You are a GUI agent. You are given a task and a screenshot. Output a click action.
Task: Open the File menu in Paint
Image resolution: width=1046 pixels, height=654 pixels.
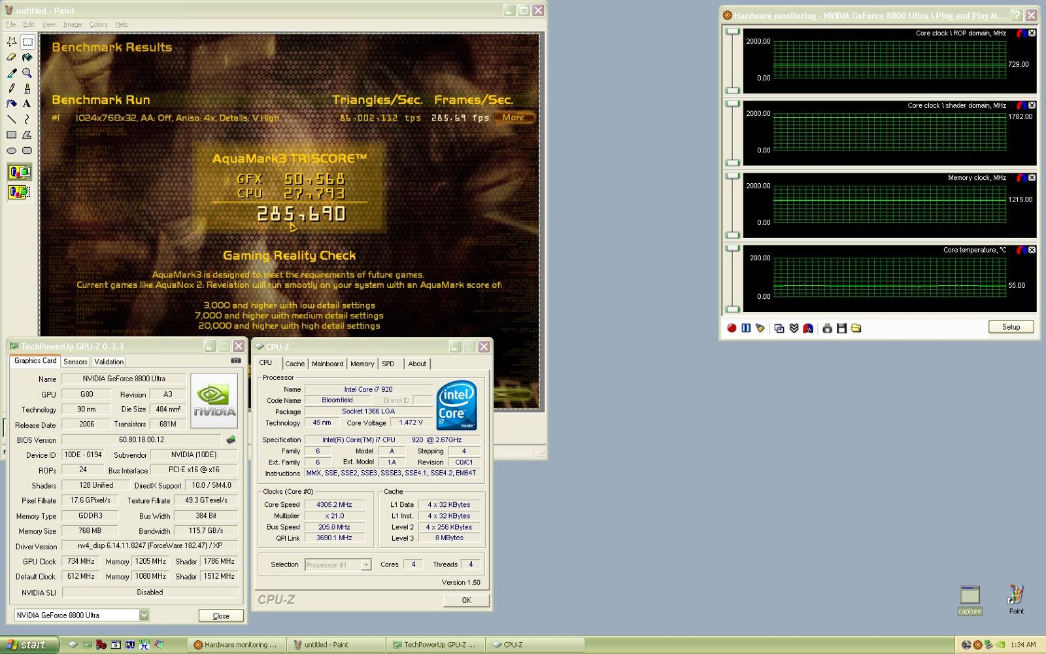point(10,24)
